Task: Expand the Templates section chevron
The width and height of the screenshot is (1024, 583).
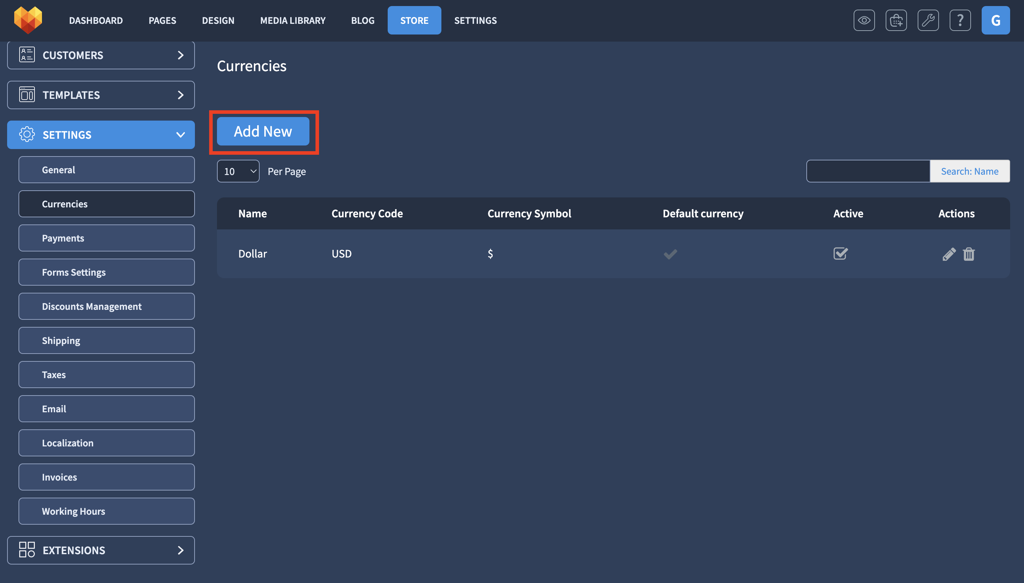Action: coord(181,95)
